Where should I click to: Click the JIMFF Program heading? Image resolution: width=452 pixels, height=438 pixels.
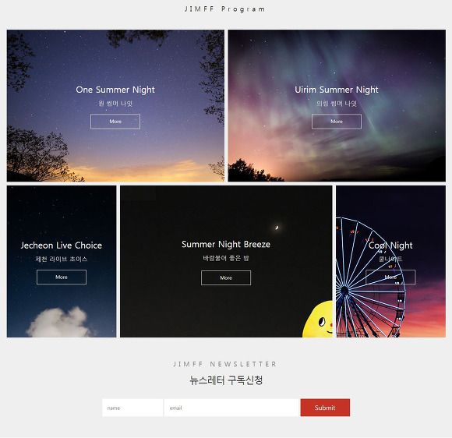pos(225,9)
